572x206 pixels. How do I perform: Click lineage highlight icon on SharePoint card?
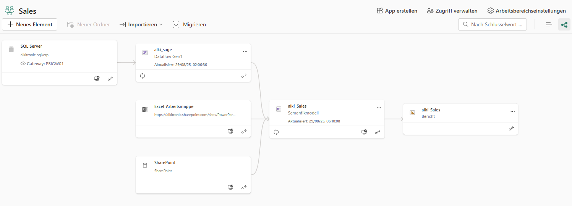(244, 187)
